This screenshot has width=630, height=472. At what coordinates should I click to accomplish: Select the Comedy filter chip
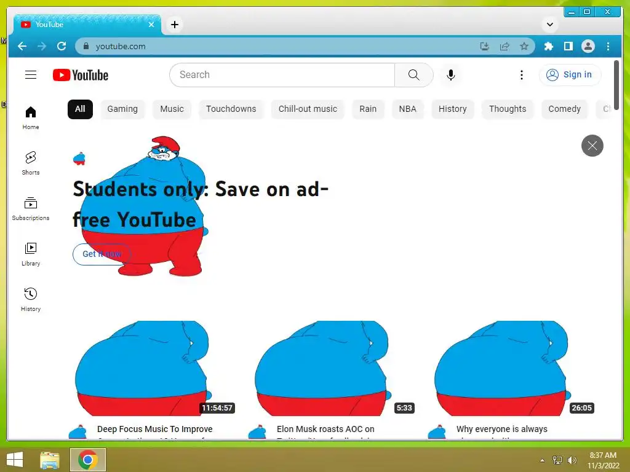pos(565,109)
